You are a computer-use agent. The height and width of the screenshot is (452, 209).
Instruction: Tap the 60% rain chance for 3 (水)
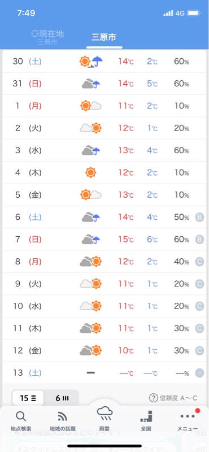181,150
